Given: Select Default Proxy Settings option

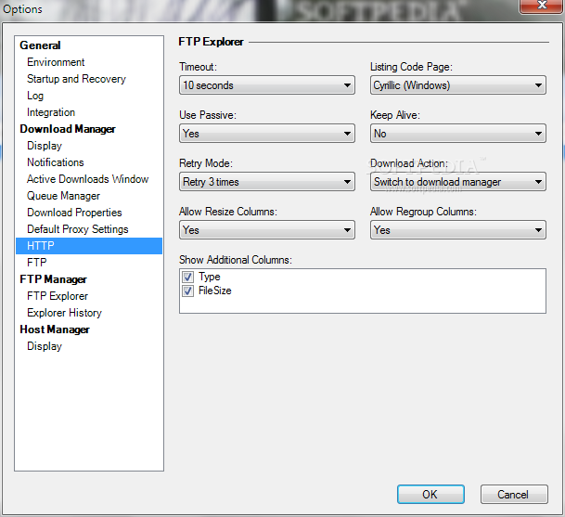Looking at the screenshot, I should tap(78, 229).
